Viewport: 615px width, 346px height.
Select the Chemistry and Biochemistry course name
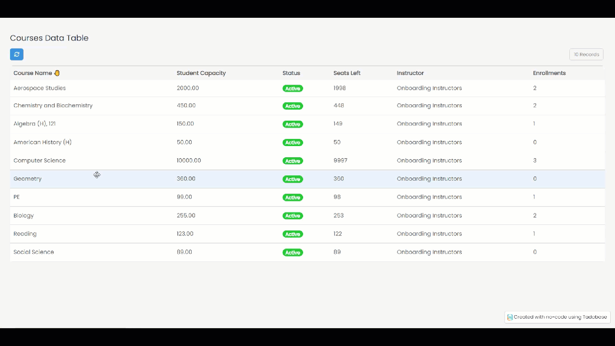pos(53,105)
